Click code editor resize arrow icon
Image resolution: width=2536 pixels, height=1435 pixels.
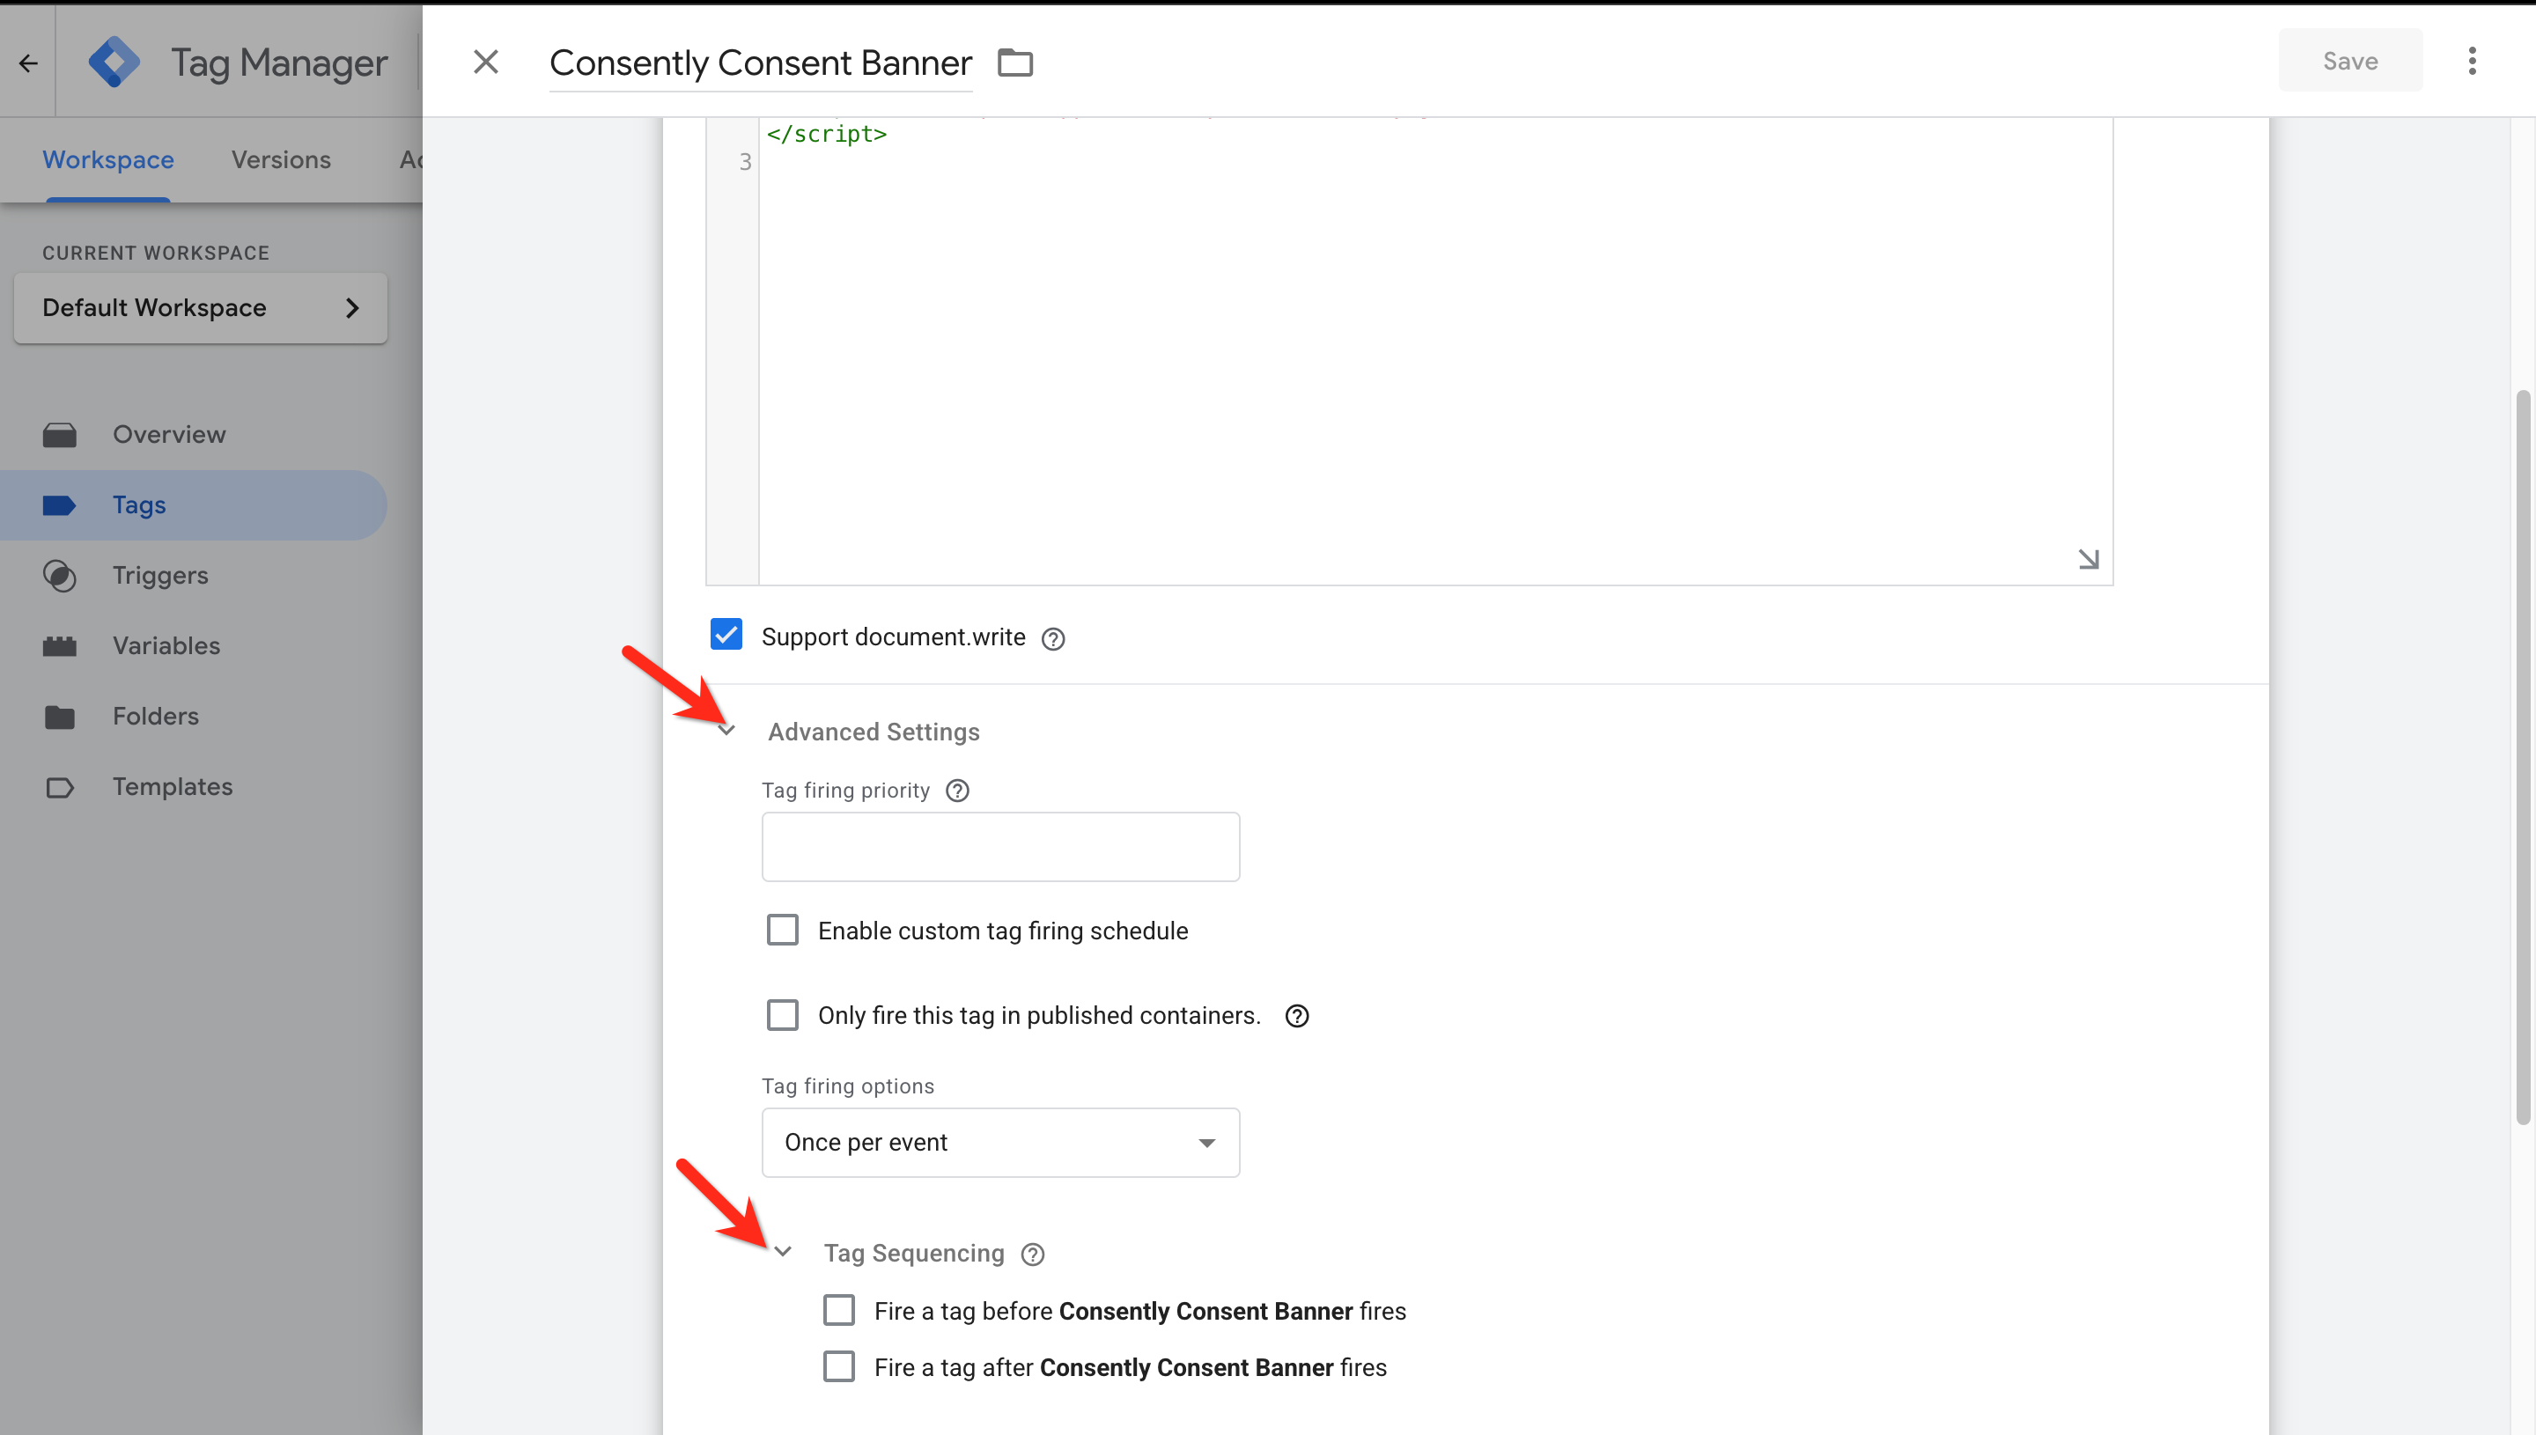coord(2088,559)
